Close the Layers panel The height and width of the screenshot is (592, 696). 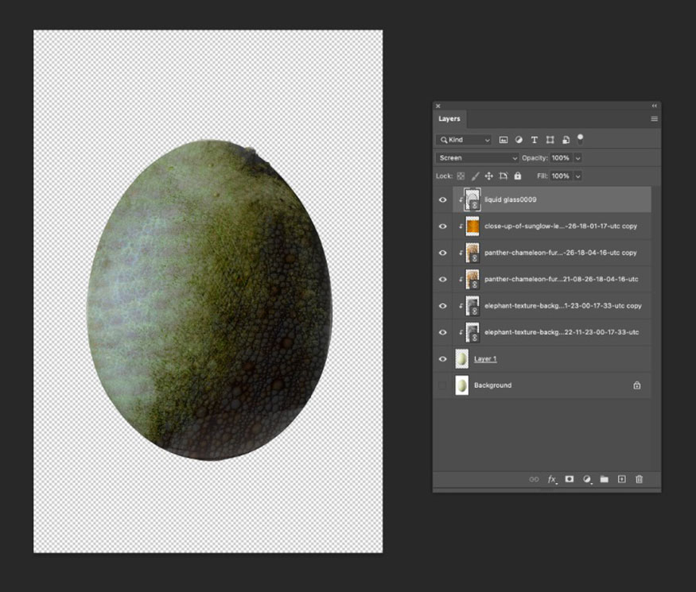[x=438, y=106]
